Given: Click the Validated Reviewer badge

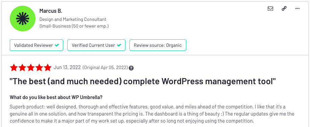Looking at the screenshot, I should point(37,45).
